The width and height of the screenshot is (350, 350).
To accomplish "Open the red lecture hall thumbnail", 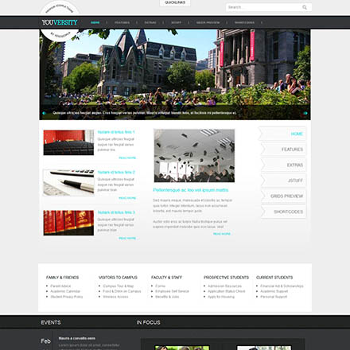I will tap(68, 142).
